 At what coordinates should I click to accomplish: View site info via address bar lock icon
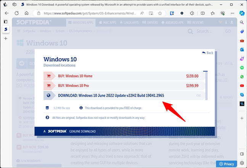point(38,13)
